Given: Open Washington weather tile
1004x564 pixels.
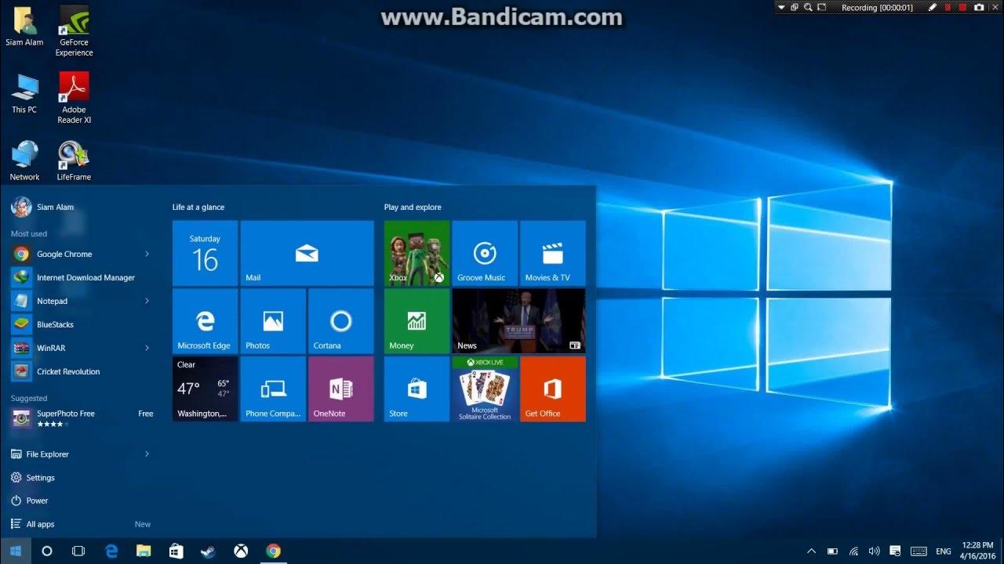Looking at the screenshot, I should (x=205, y=389).
